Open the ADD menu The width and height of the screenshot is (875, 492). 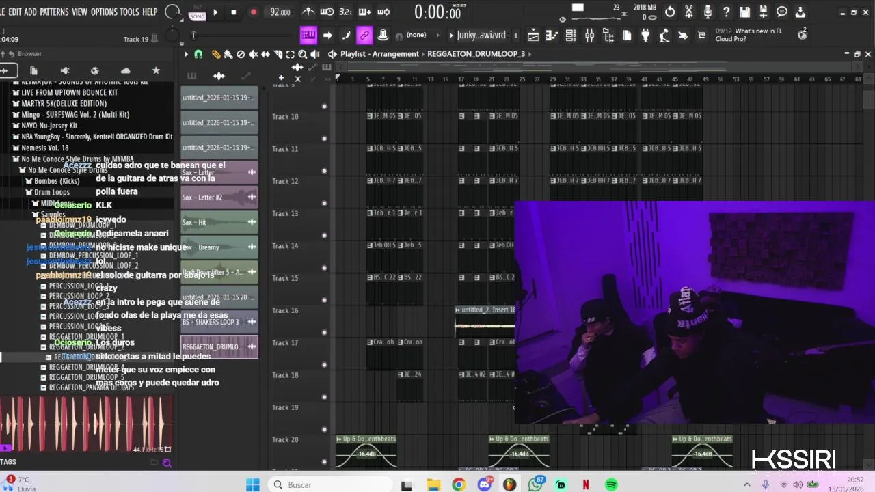point(30,12)
